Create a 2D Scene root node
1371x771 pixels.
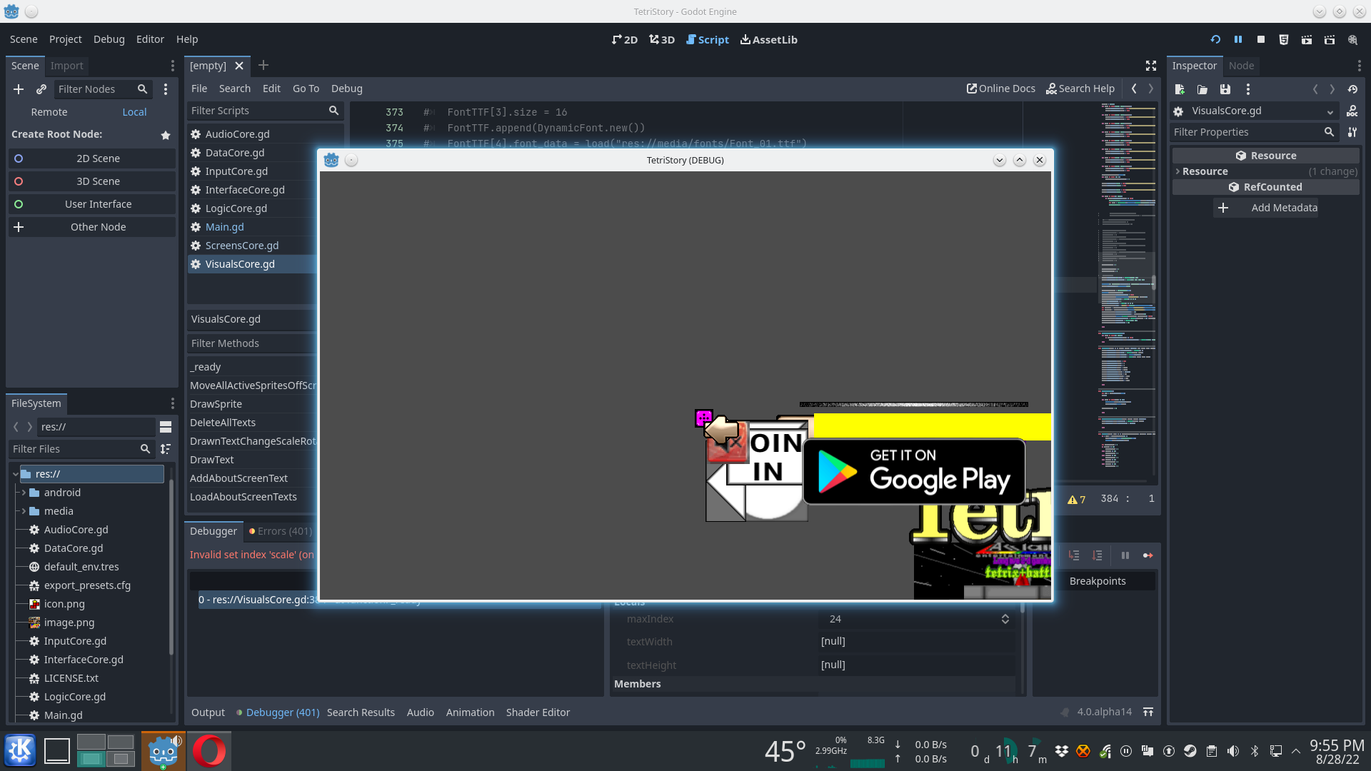tap(92, 158)
